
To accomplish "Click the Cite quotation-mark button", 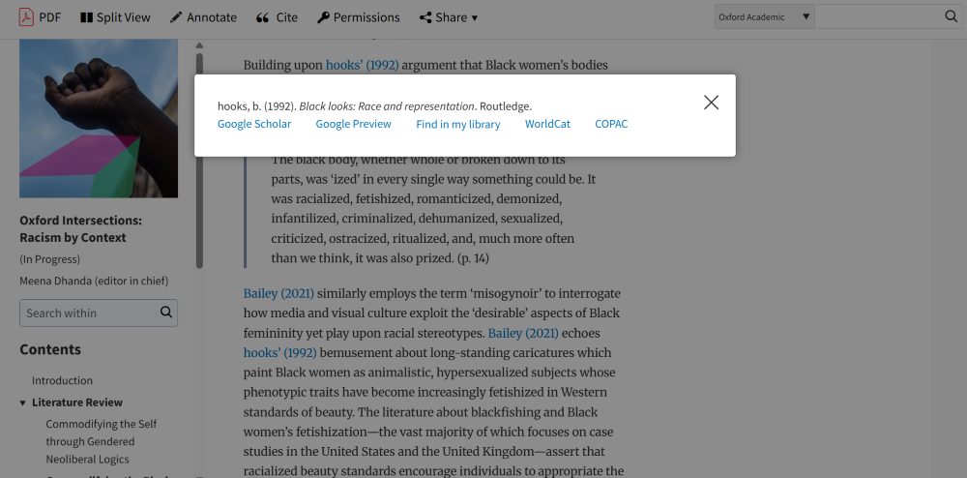I will (x=277, y=17).
